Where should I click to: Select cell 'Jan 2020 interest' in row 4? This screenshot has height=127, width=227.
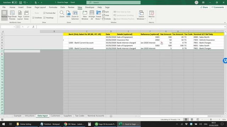tap(150, 43)
